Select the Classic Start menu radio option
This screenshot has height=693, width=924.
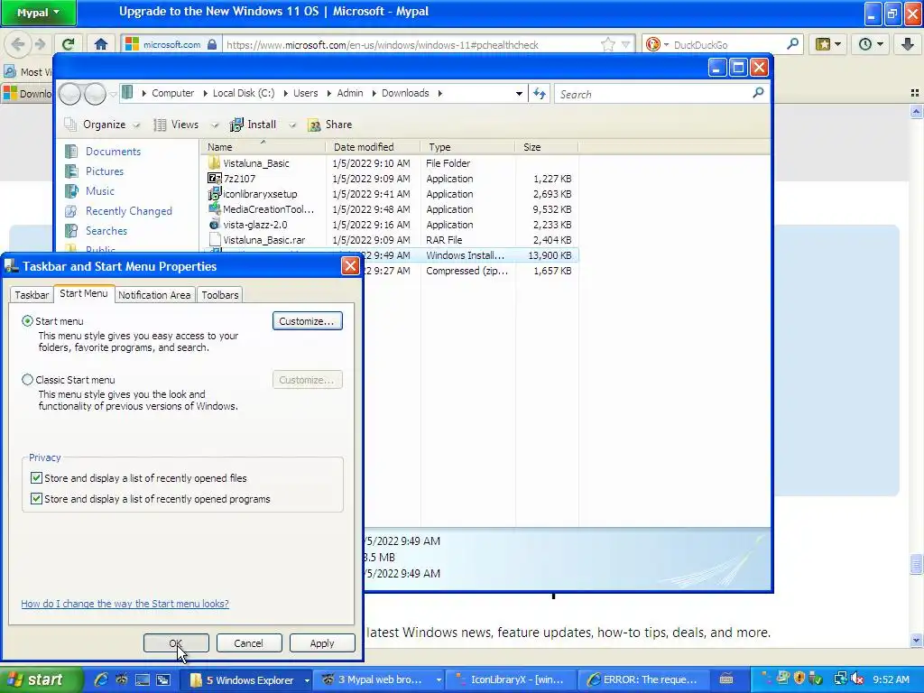(27, 380)
